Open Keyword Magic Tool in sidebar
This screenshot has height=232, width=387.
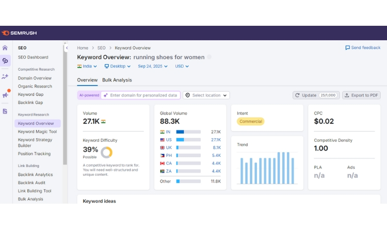[37, 131]
